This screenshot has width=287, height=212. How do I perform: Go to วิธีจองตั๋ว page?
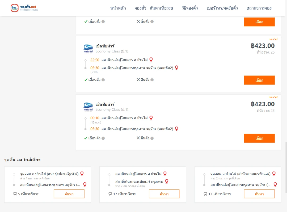(190, 8)
